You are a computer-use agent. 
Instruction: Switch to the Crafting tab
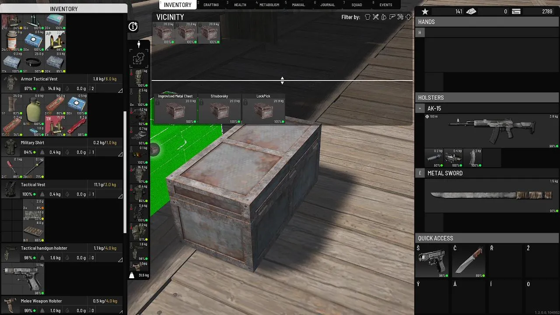(211, 5)
